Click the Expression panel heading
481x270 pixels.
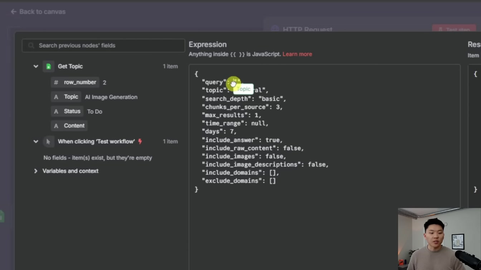click(x=208, y=45)
